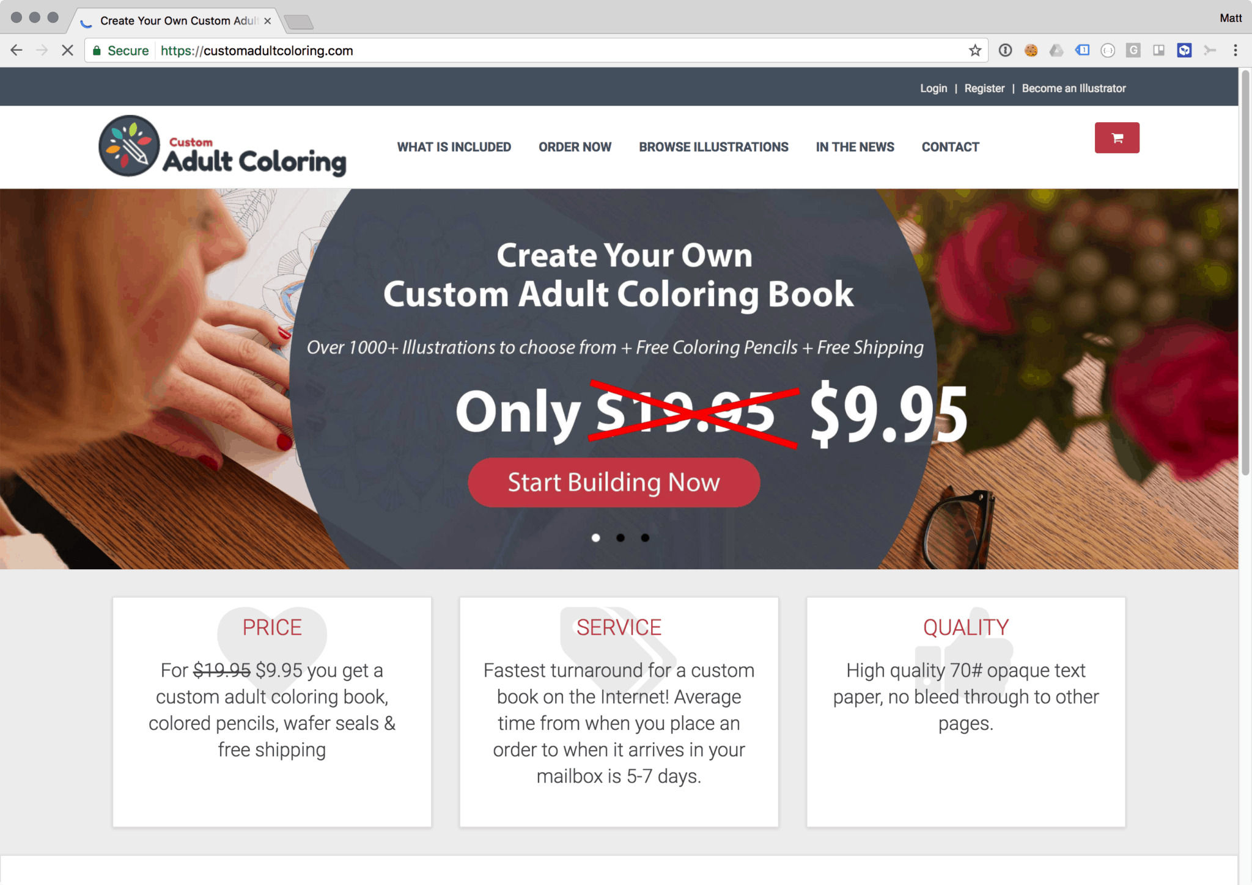Select the third carousel slide dot
The height and width of the screenshot is (885, 1252).
point(645,537)
